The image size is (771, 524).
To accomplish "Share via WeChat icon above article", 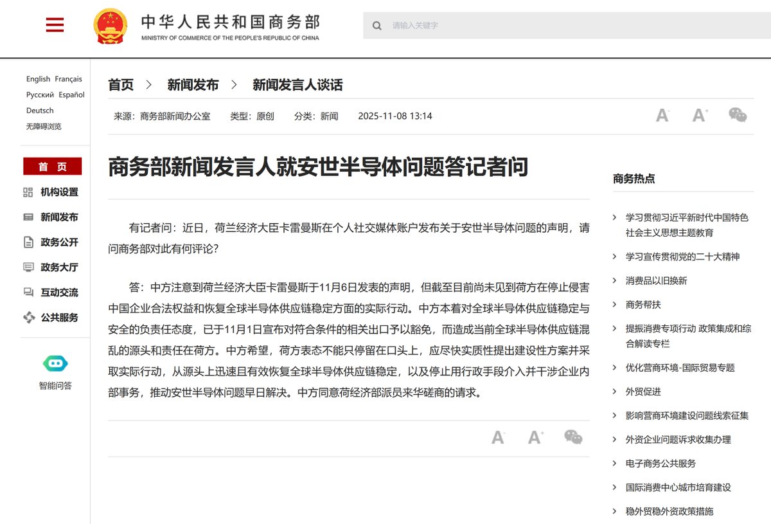I will tap(738, 115).
